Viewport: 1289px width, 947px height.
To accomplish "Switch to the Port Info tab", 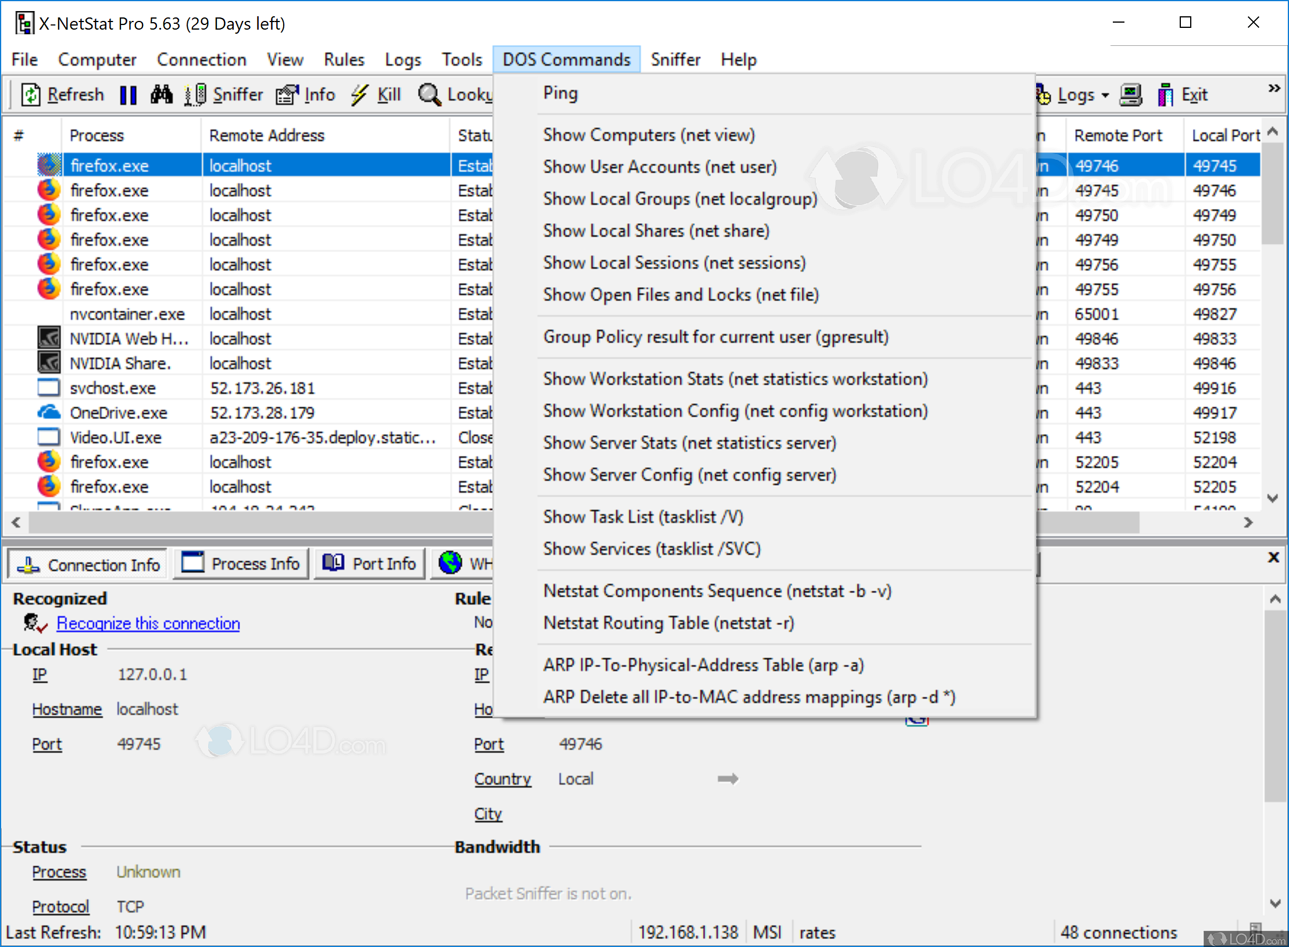I will (x=370, y=564).
